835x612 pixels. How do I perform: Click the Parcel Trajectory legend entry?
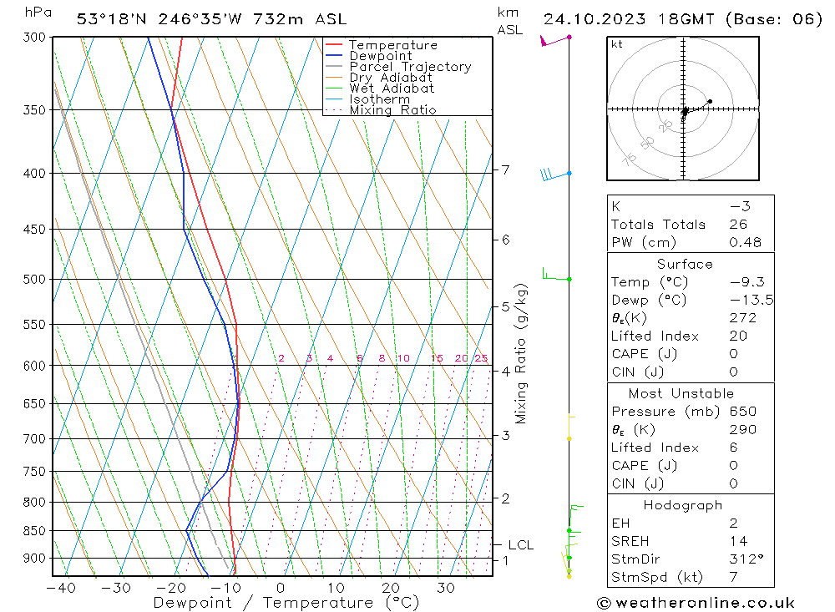click(410, 67)
